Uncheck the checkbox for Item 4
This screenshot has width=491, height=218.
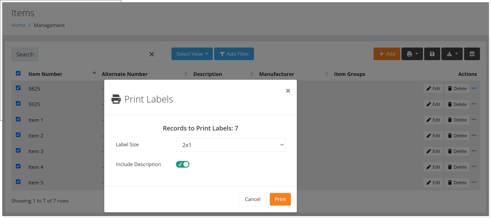click(x=18, y=166)
